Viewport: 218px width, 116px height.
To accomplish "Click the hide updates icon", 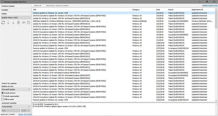I will click(x=24, y=23).
